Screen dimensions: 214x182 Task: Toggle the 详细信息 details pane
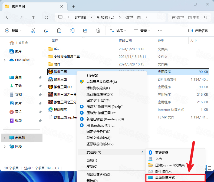(x=198, y=31)
